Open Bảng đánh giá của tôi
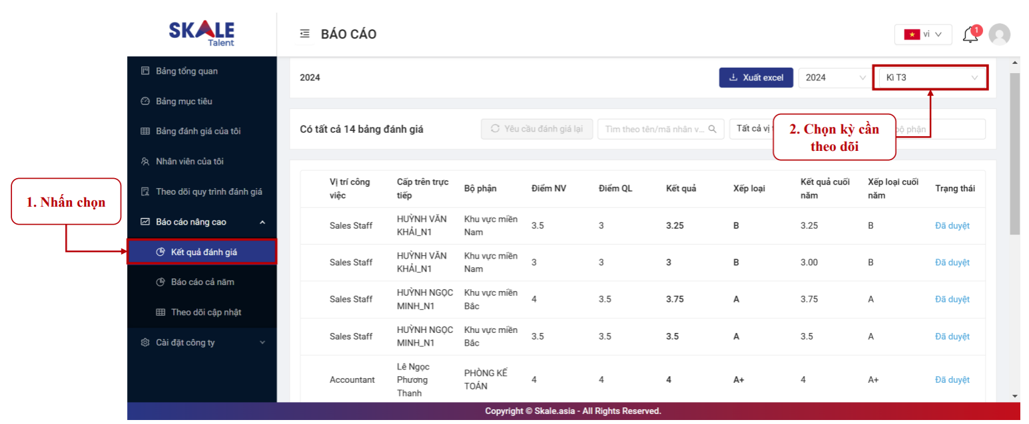1029x424 pixels. [198, 132]
